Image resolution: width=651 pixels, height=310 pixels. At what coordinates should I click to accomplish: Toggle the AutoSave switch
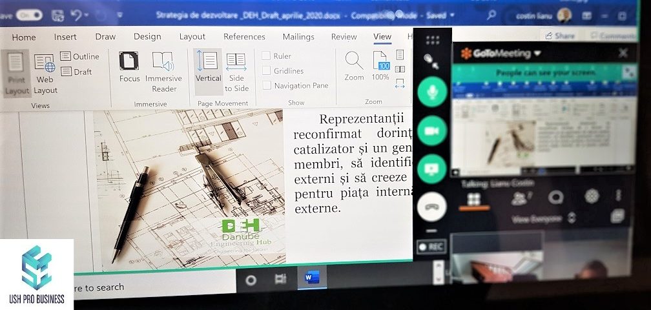(29, 15)
